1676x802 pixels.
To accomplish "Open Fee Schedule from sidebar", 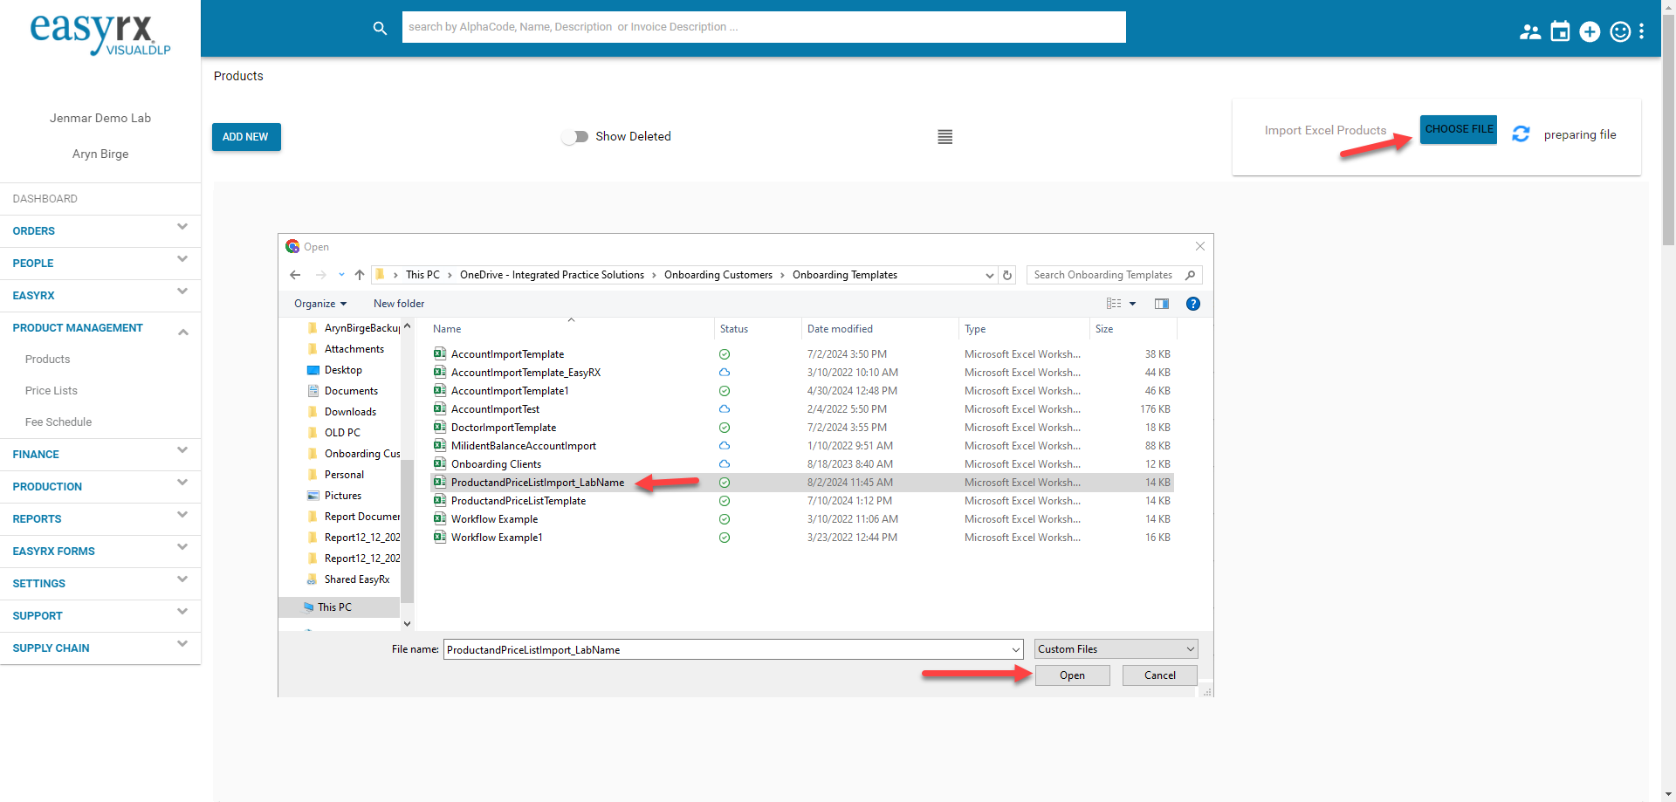I will pyautogui.click(x=58, y=422).
